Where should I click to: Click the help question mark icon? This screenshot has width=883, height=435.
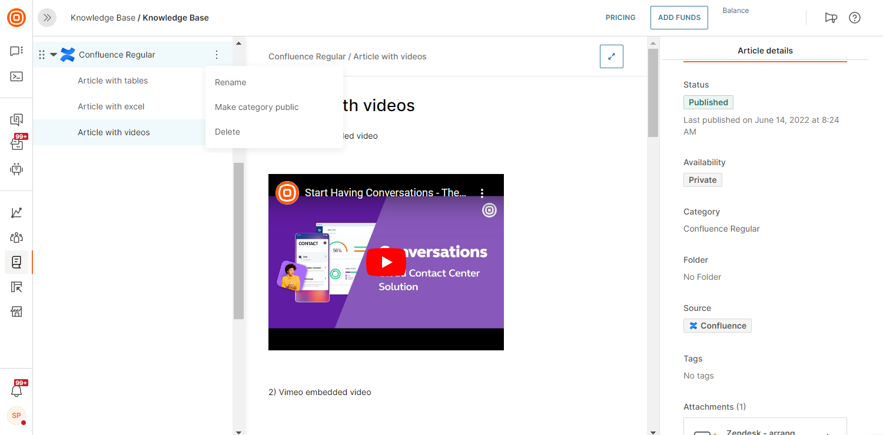coord(855,18)
